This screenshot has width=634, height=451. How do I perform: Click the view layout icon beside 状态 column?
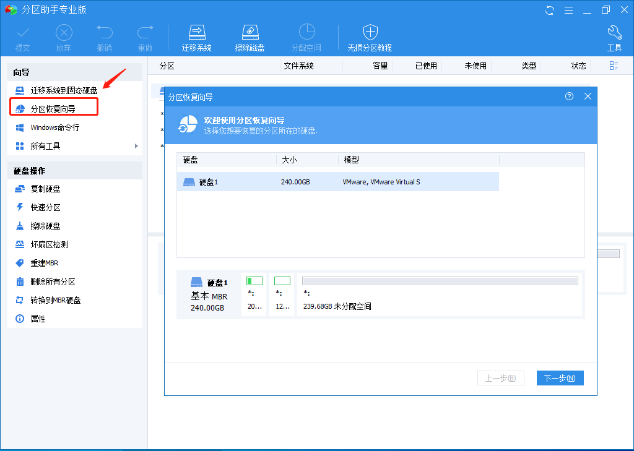click(x=614, y=66)
